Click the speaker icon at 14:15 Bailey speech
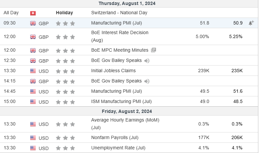 click(x=147, y=81)
